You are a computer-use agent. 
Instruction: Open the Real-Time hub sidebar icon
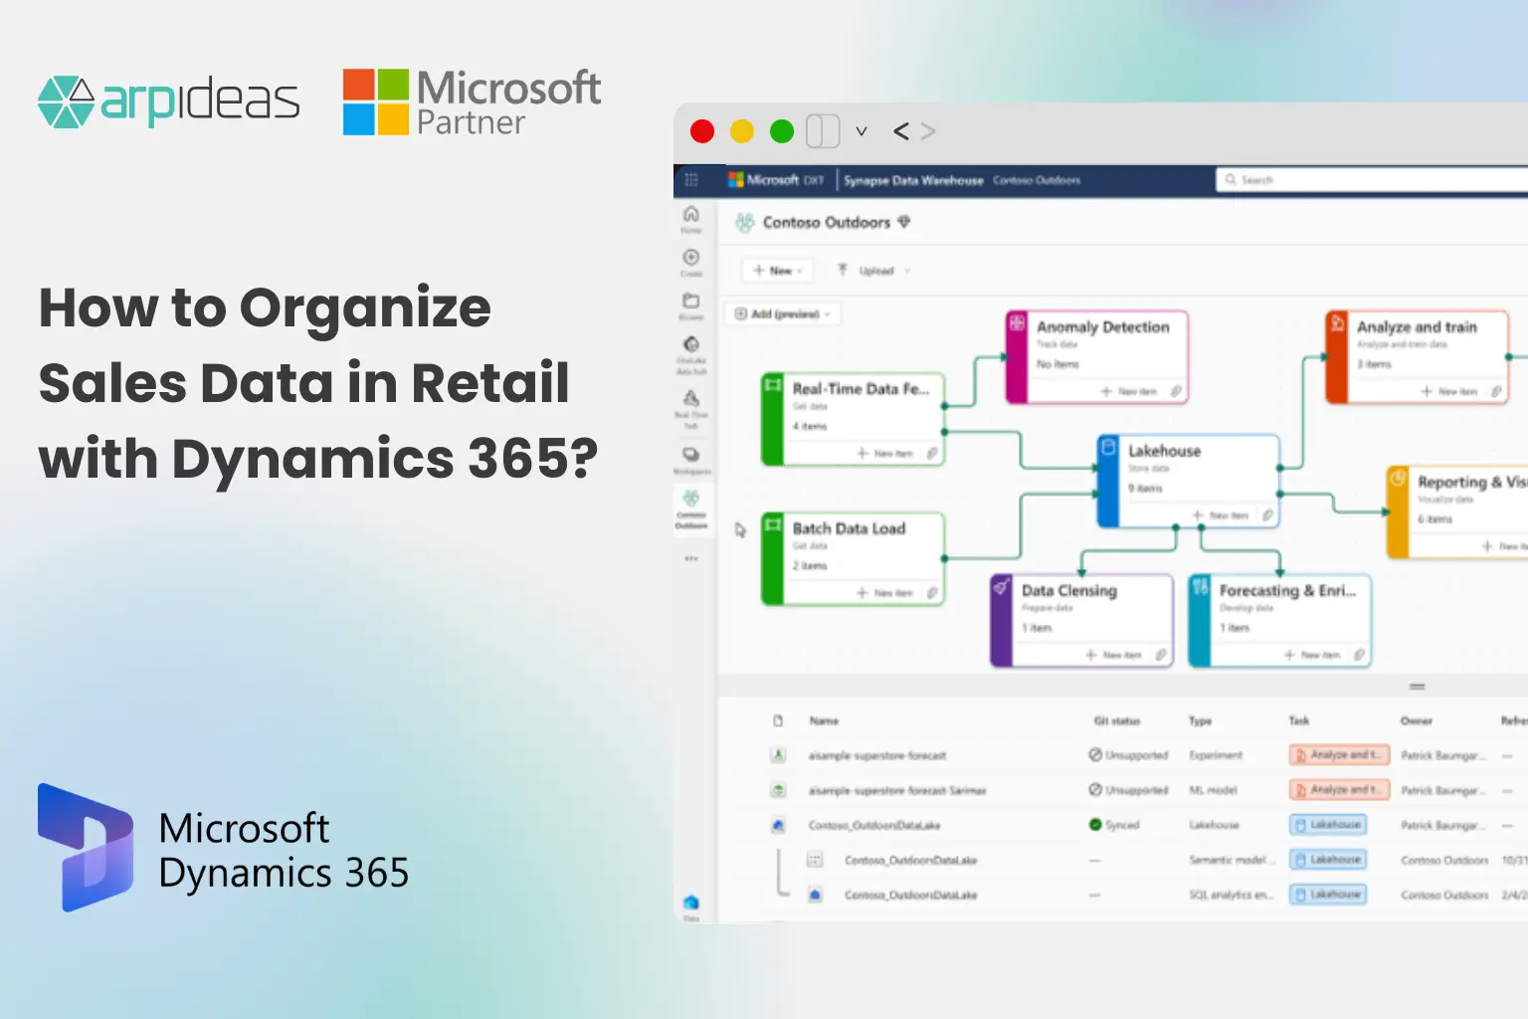click(x=690, y=398)
